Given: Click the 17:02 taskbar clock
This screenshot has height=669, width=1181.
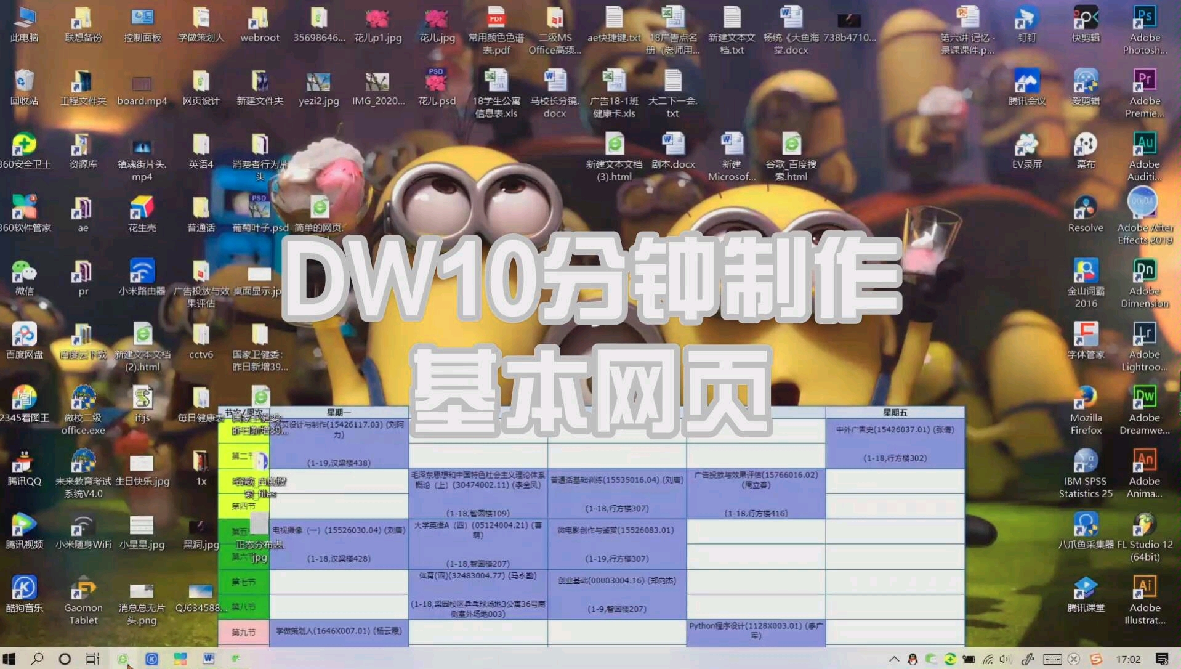Looking at the screenshot, I should (x=1128, y=659).
